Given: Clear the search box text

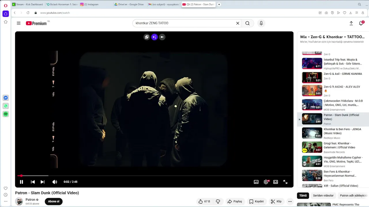Looking at the screenshot, I should [238, 23].
